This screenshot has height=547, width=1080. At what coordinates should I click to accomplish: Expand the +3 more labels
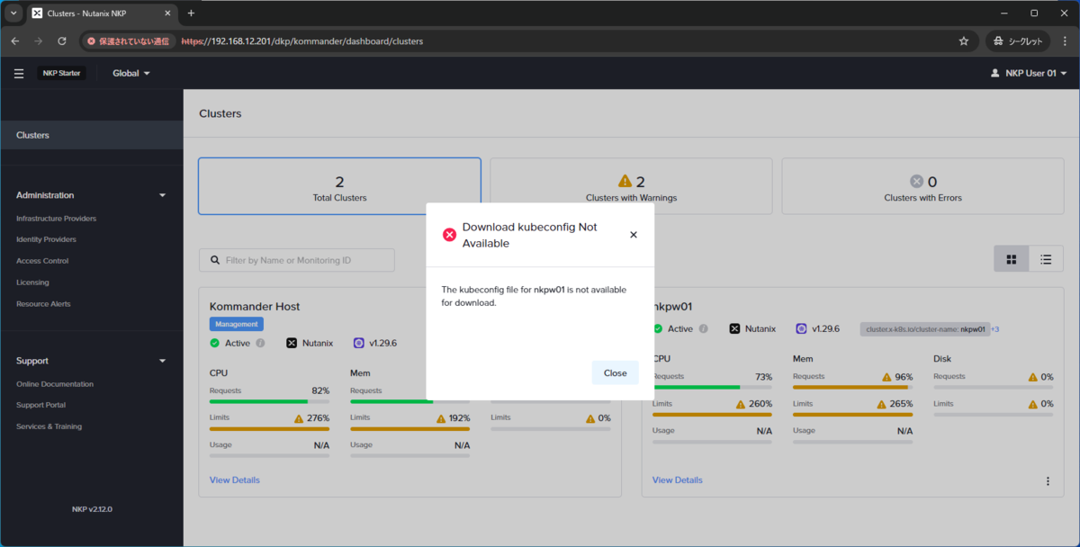click(x=994, y=329)
